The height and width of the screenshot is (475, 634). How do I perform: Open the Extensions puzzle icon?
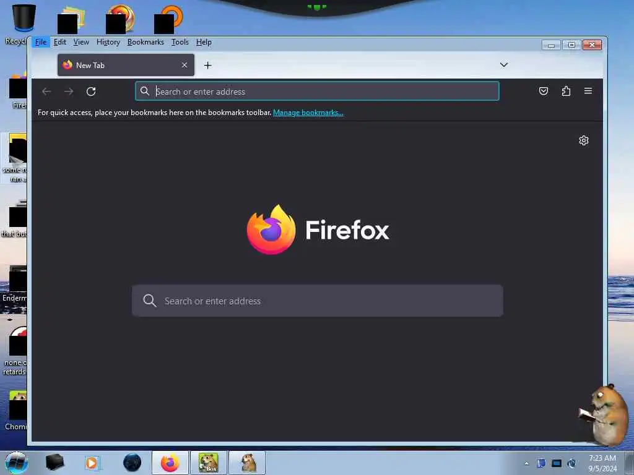[x=566, y=91]
